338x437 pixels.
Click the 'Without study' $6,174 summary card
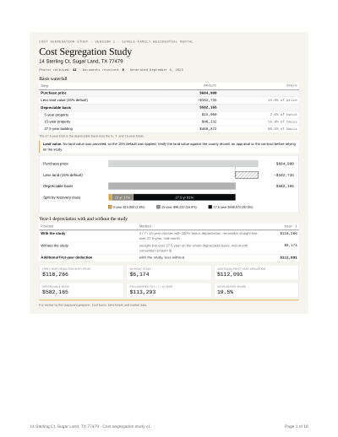(169, 272)
